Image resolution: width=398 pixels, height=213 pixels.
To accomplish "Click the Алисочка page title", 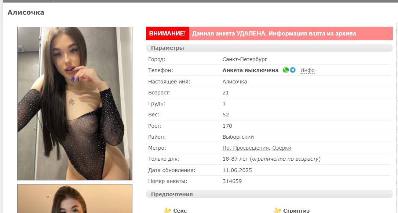I will point(26,12).
